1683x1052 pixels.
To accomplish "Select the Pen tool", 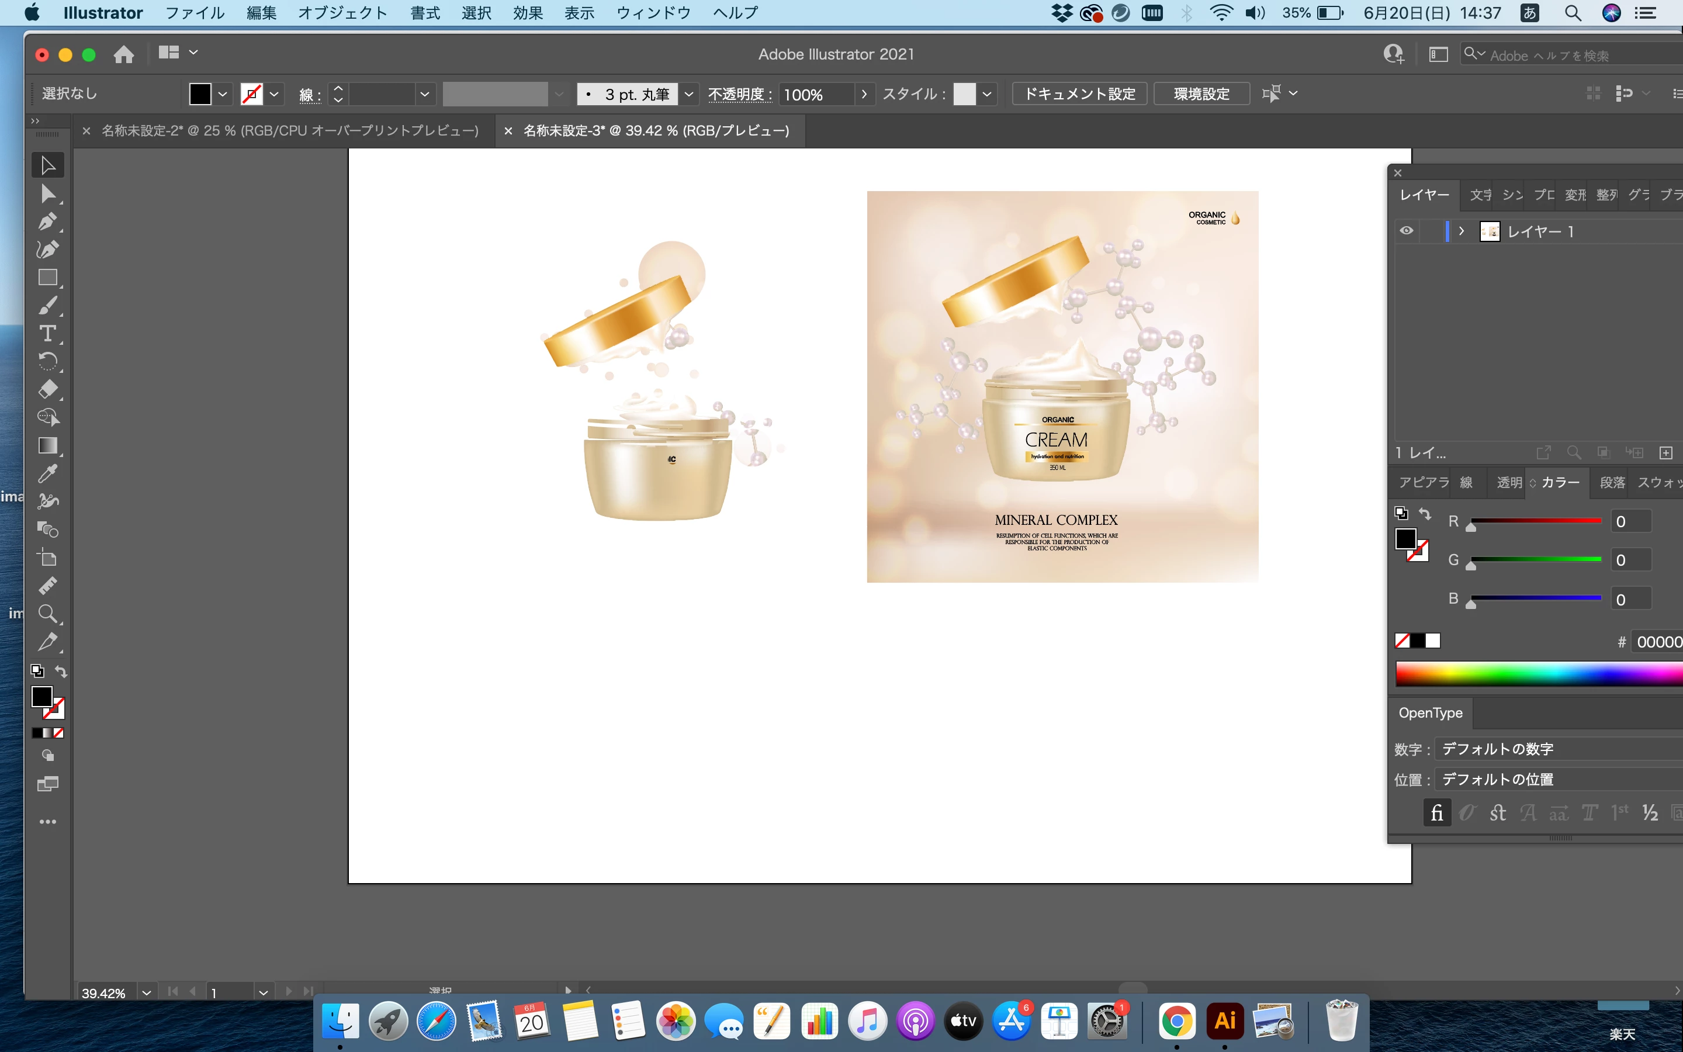I will point(47,222).
